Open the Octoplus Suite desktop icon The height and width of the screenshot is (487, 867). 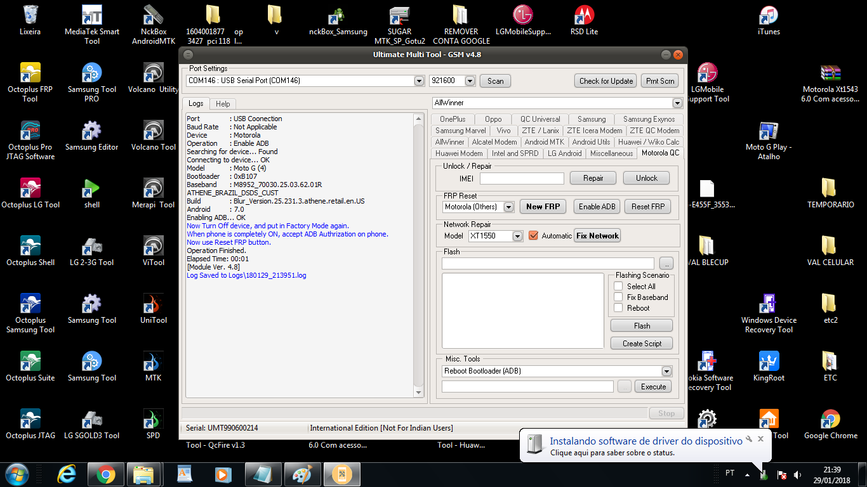click(x=30, y=367)
